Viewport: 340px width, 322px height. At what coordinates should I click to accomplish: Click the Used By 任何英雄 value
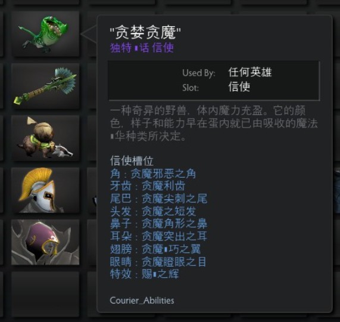(250, 72)
